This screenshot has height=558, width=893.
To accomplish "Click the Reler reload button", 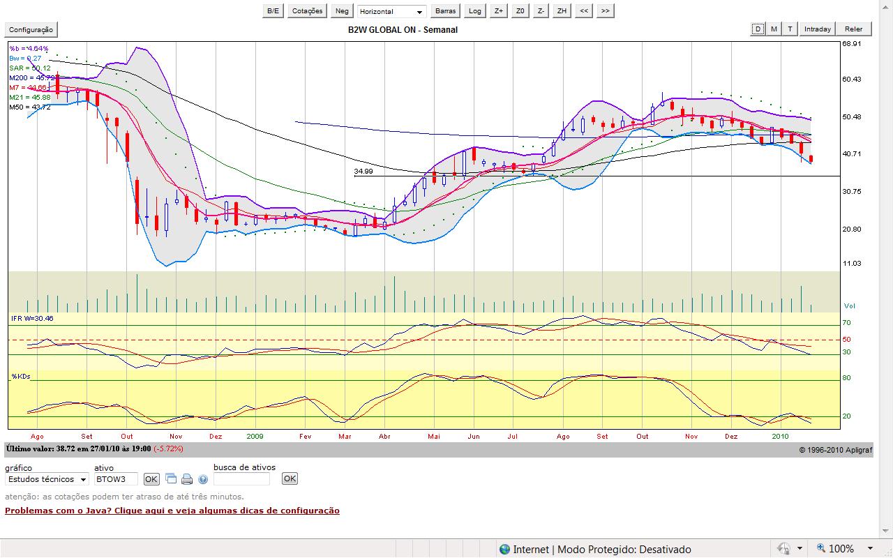I will pyautogui.click(x=853, y=29).
